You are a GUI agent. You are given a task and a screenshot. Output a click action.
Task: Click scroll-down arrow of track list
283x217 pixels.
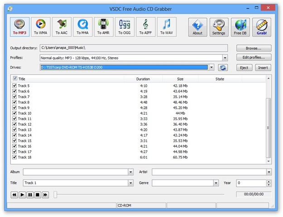click(x=269, y=161)
